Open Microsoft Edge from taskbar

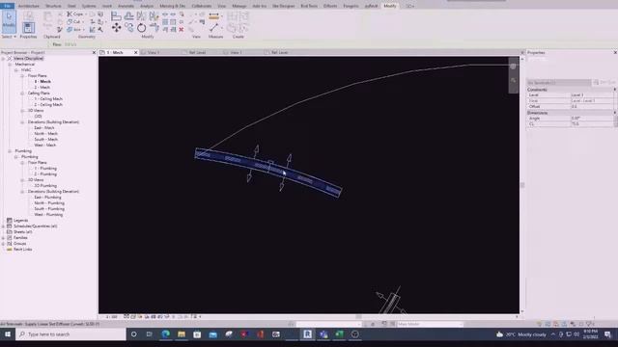click(x=165, y=334)
